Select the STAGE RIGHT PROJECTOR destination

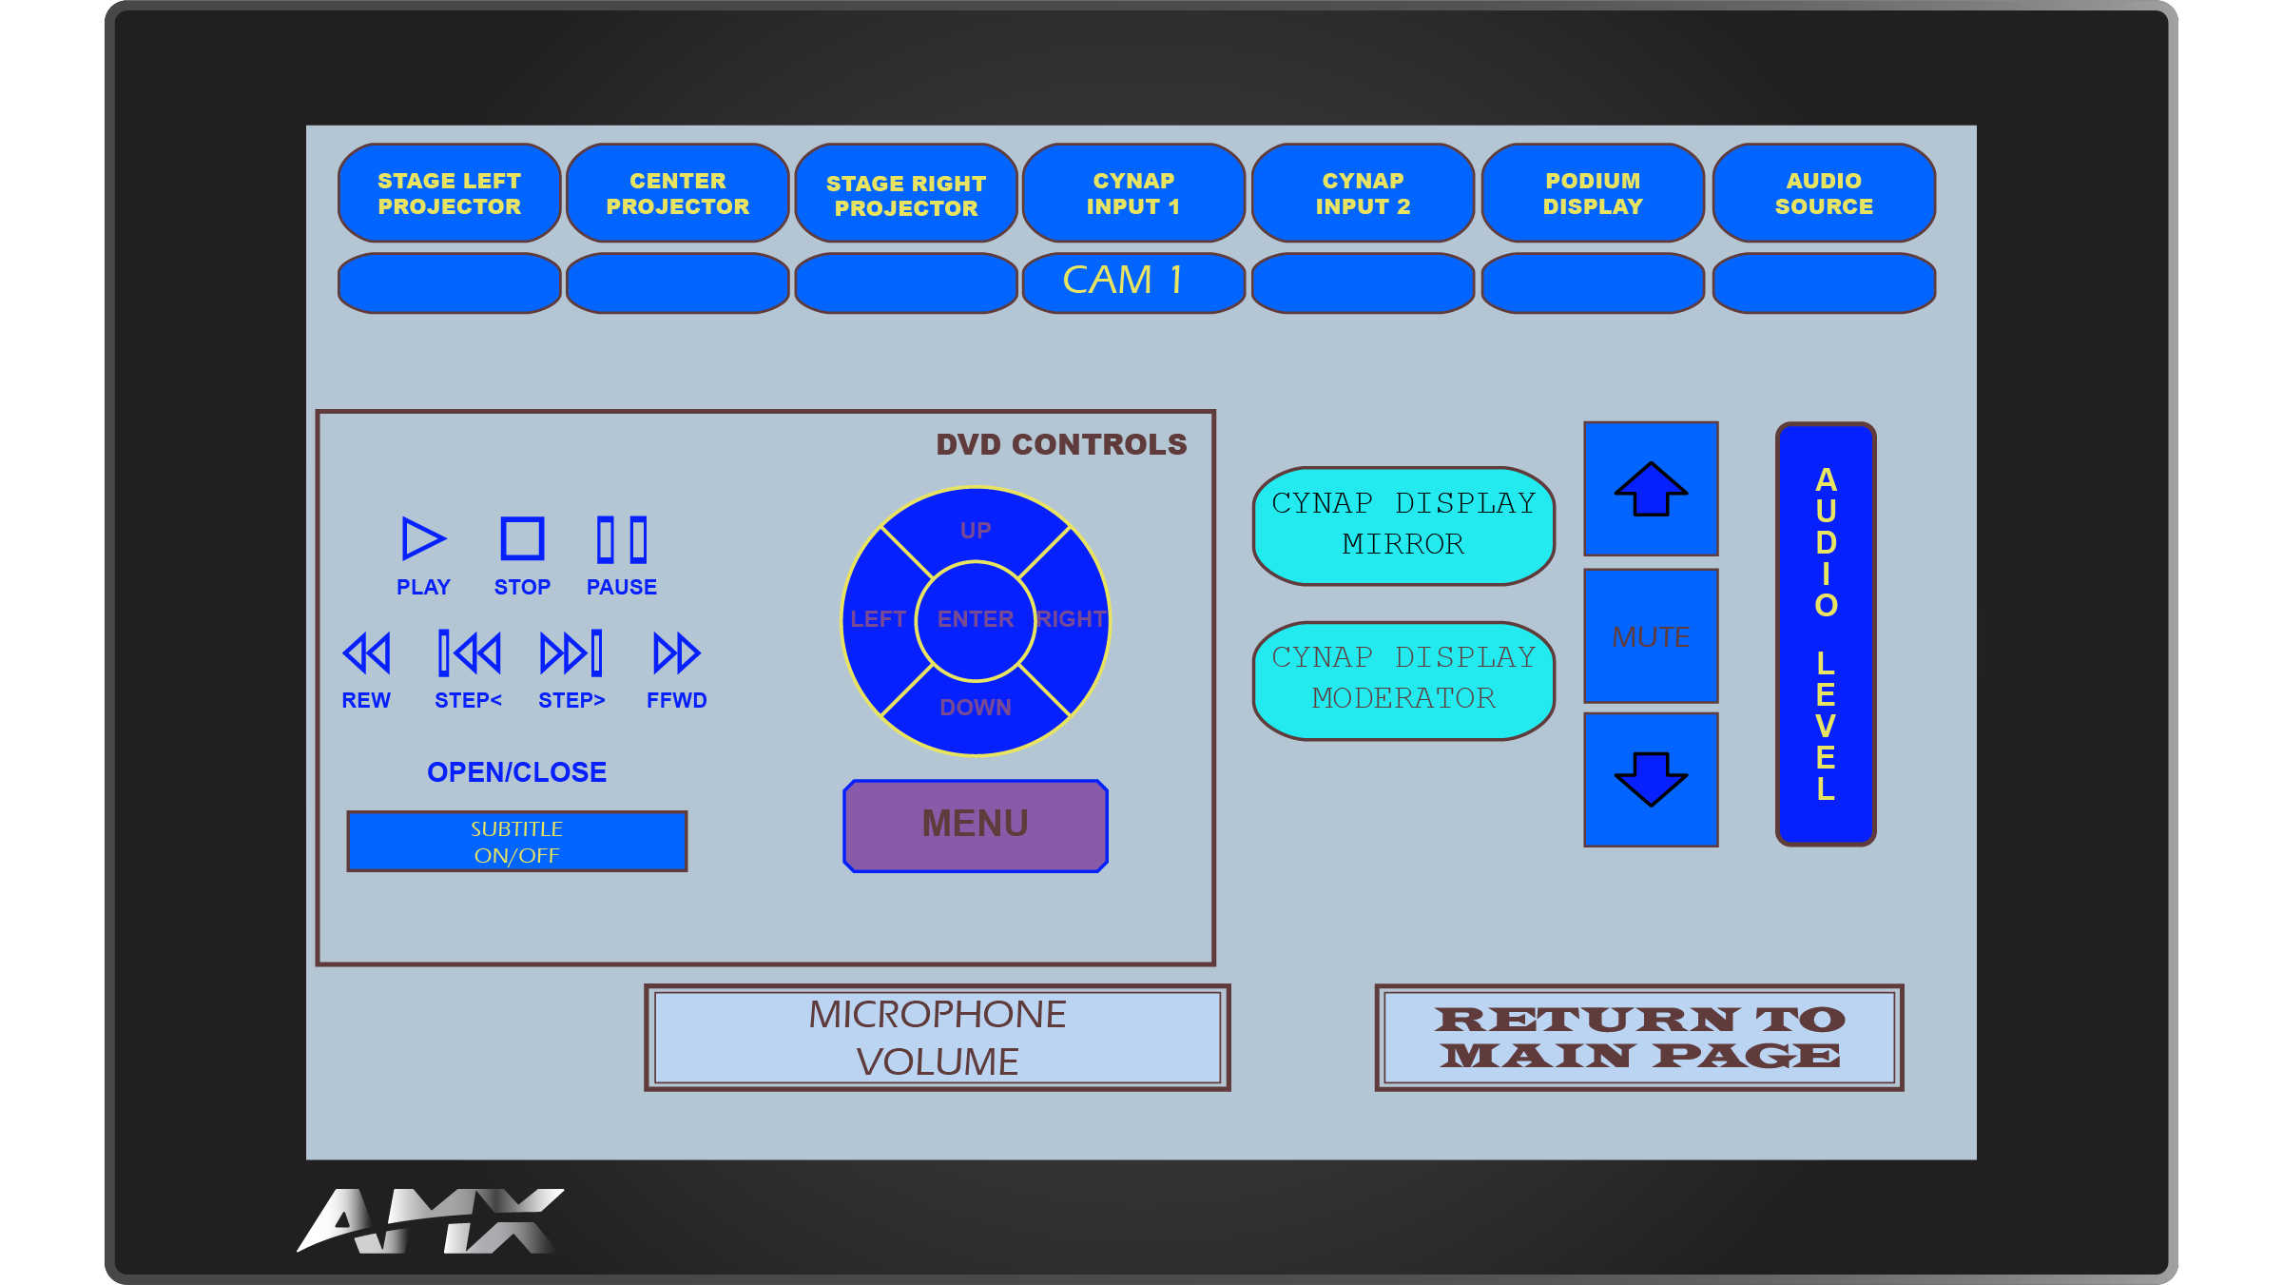click(x=906, y=193)
